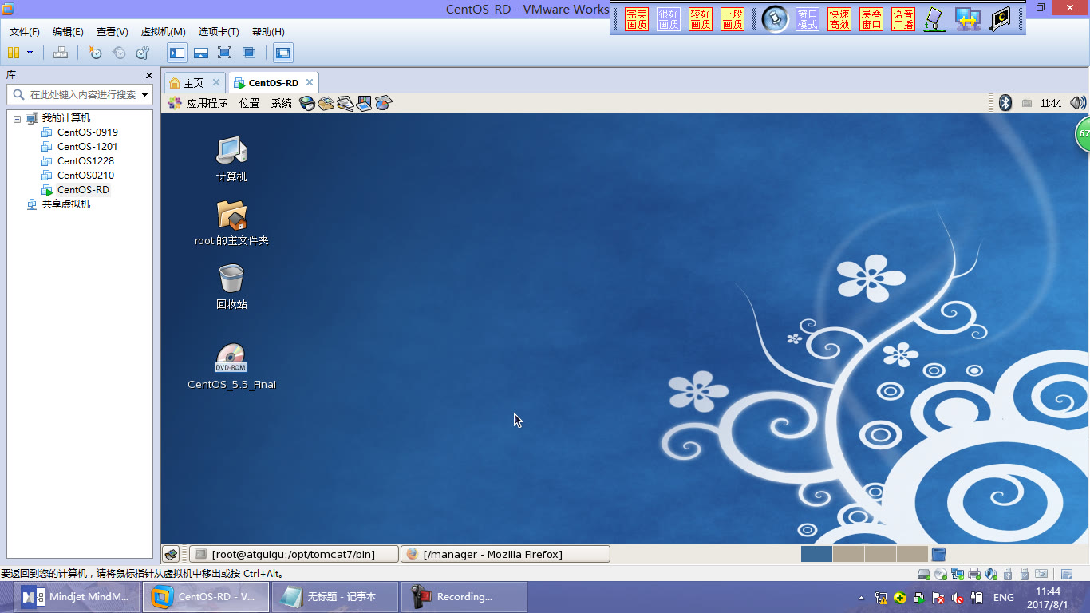This screenshot has width=1090, height=613.
Task: Click the Bluetooth icon in the CentOS panel
Action: tap(1005, 103)
